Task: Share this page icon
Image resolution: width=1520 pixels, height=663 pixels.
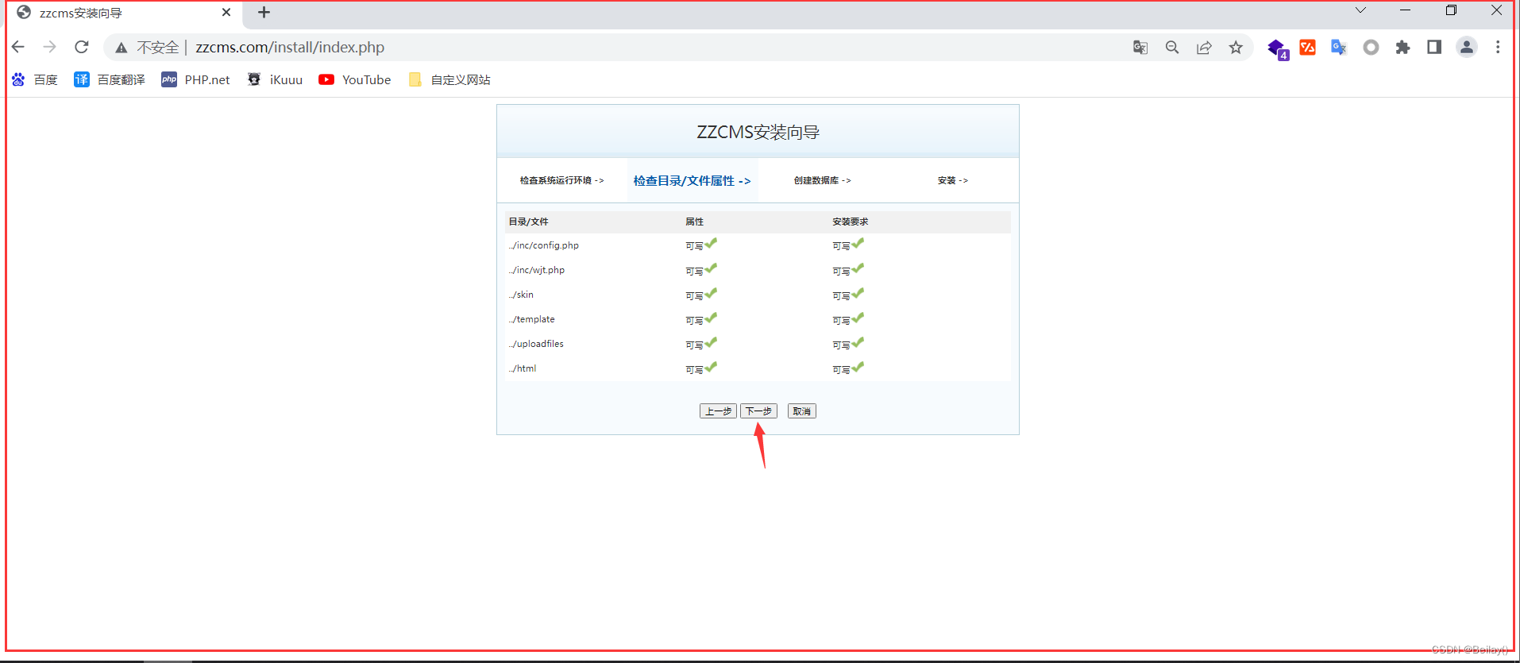Action: pyautogui.click(x=1204, y=48)
